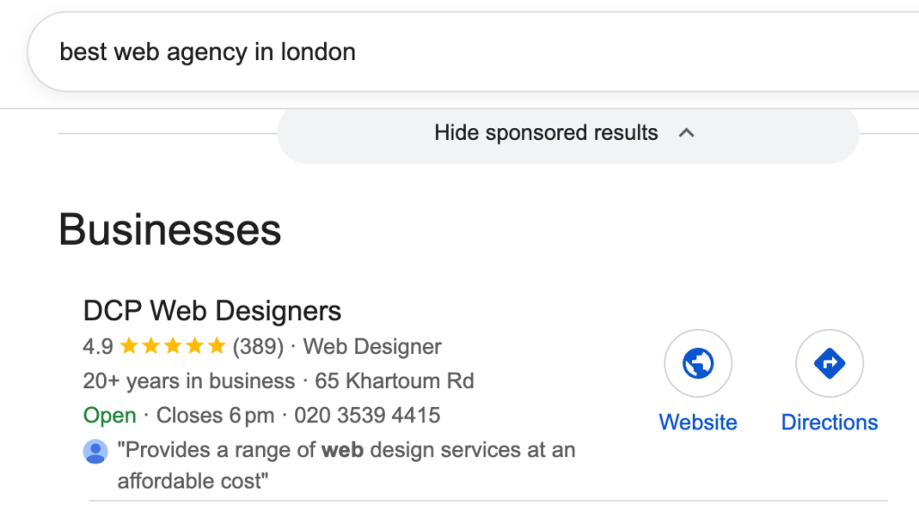Click the Businesses section heading
The width and height of the screenshot is (919, 511).
click(170, 230)
